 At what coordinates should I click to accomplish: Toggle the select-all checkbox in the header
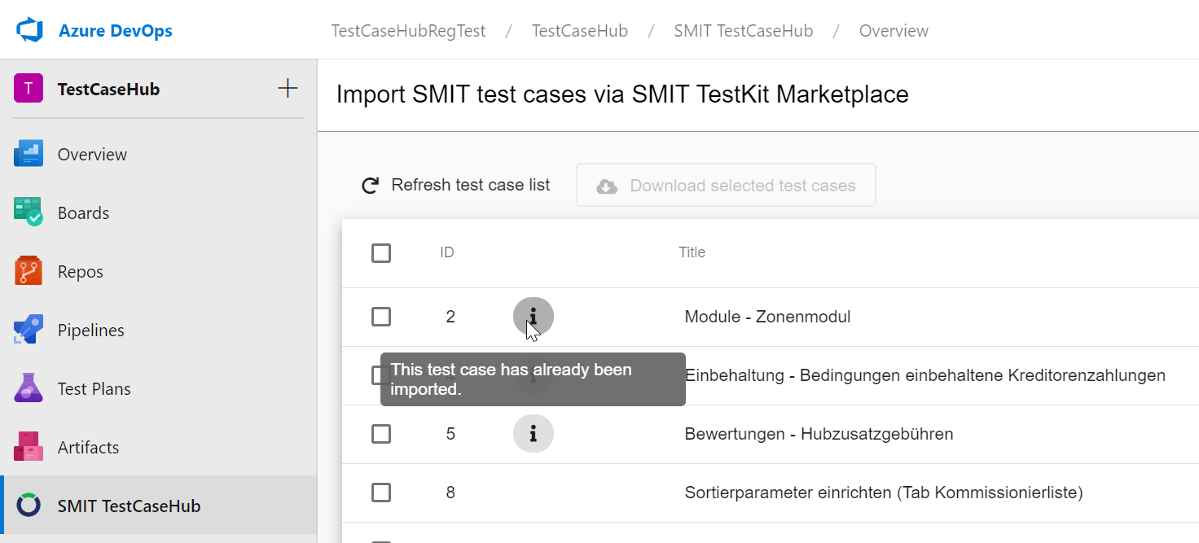point(381,253)
